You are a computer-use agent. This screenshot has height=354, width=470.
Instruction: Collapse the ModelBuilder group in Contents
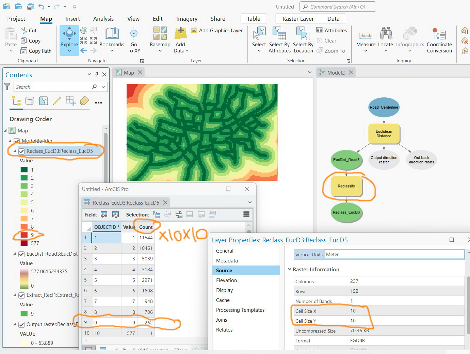[x=10, y=141]
